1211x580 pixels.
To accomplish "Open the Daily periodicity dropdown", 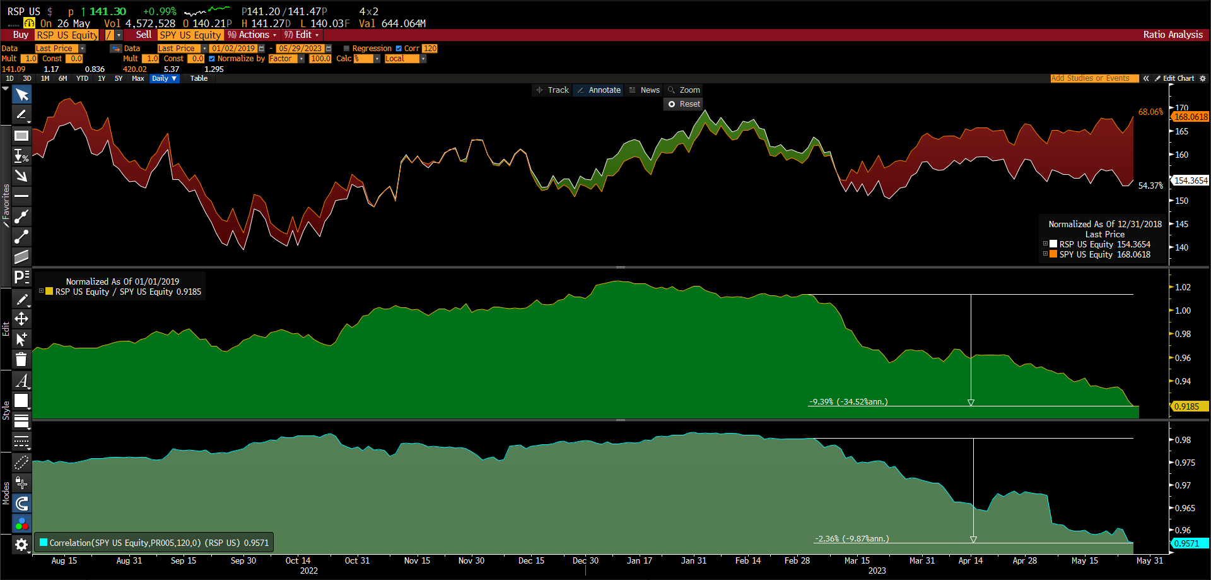I will (165, 79).
